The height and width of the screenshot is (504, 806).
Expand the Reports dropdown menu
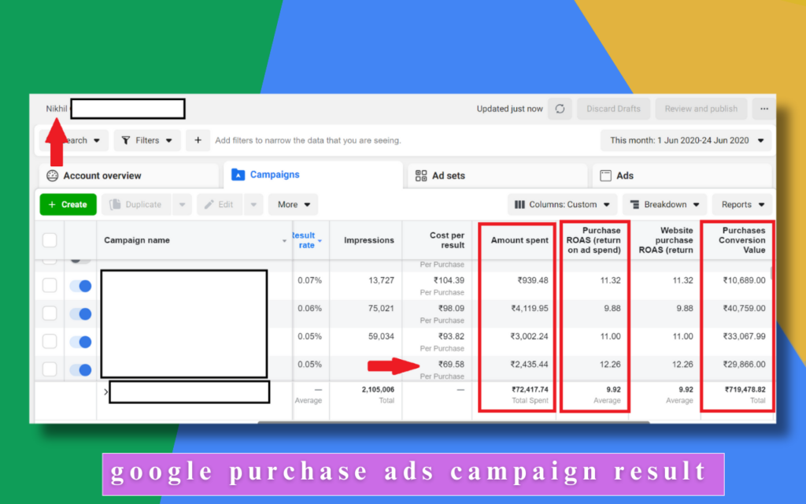tap(743, 205)
